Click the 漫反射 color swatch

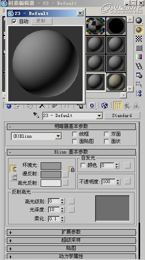point(51,174)
